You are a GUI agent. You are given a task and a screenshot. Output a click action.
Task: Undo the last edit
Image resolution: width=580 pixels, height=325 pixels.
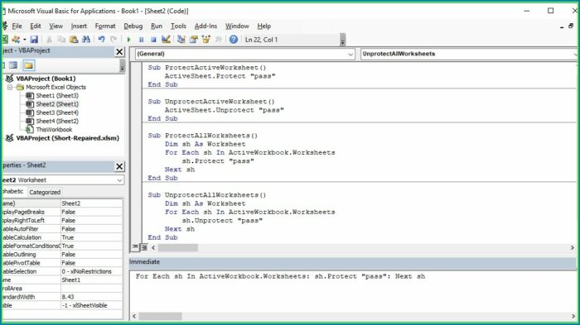pyautogui.click(x=101, y=39)
